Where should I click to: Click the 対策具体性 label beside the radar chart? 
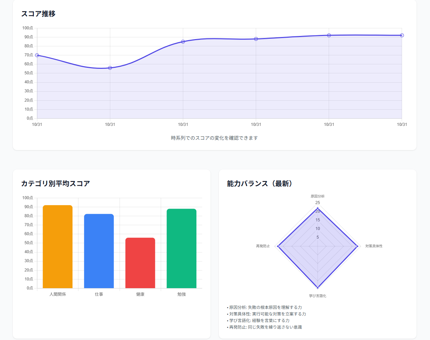click(374, 246)
